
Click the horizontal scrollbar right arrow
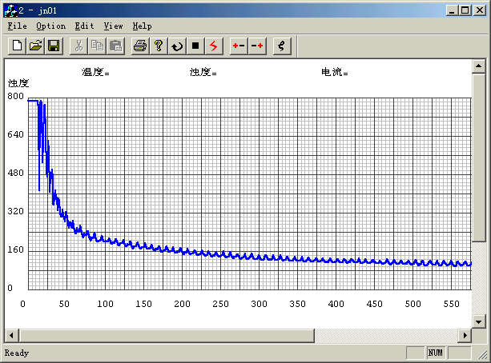(465, 334)
